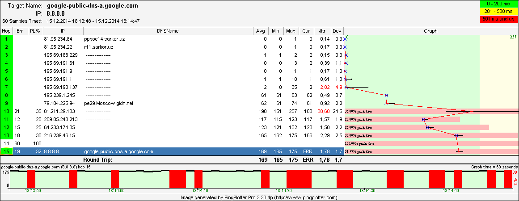Click IP 195.239.1.245
The height and width of the screenshot is (201, 519).
(59, 95)
